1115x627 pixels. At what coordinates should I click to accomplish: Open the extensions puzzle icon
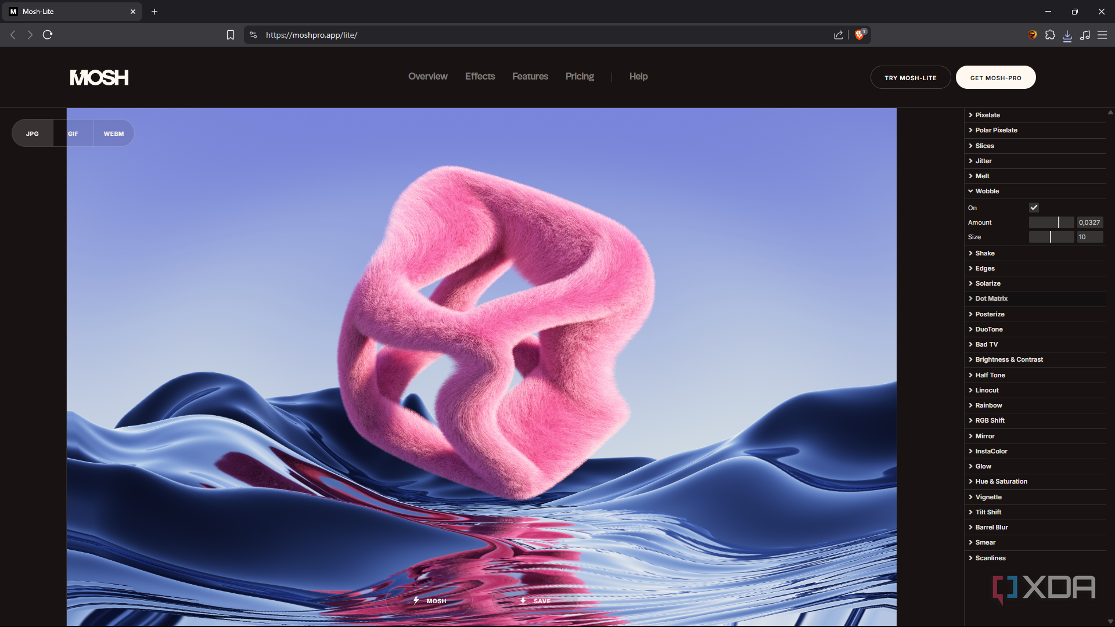pos(1050,35)
